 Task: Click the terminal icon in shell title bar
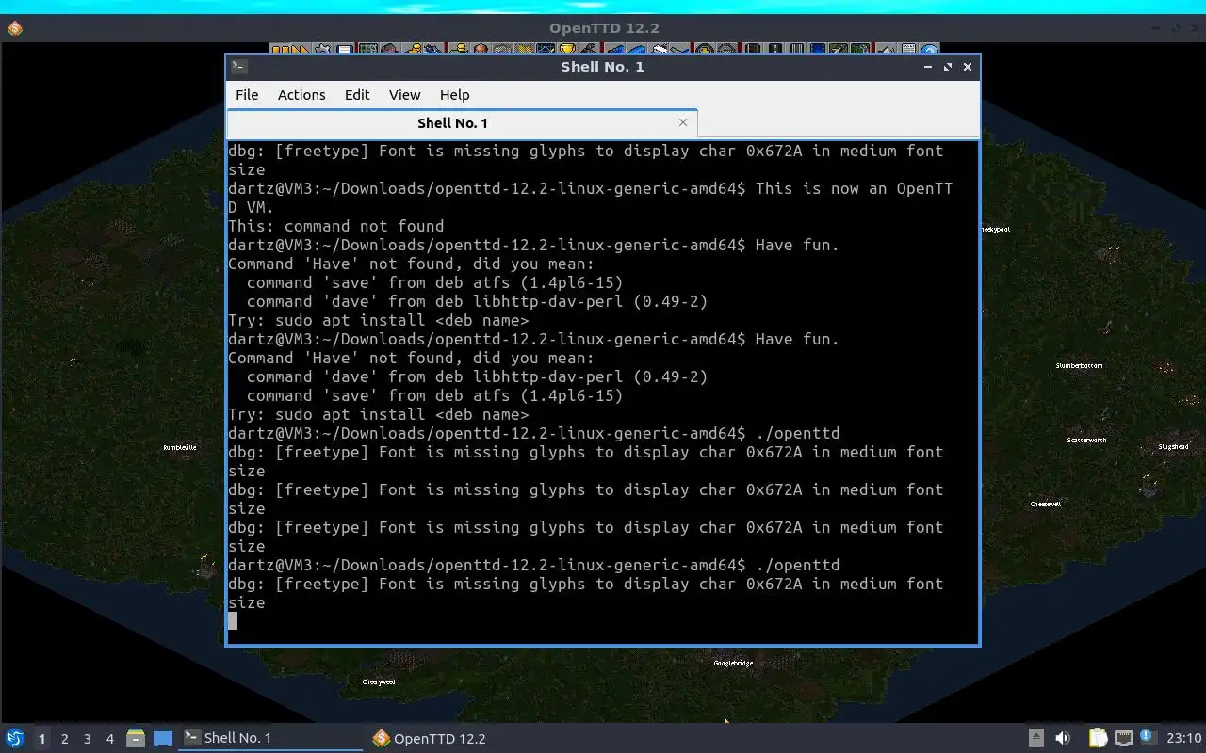pos(239,67)
